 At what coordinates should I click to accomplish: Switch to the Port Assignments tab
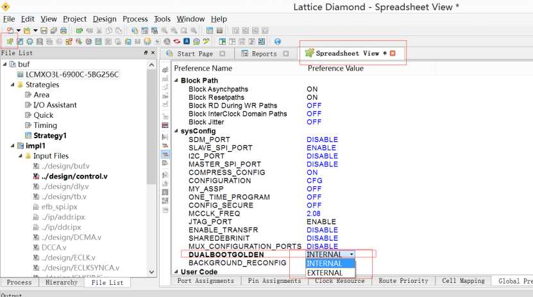click(206, 281)
